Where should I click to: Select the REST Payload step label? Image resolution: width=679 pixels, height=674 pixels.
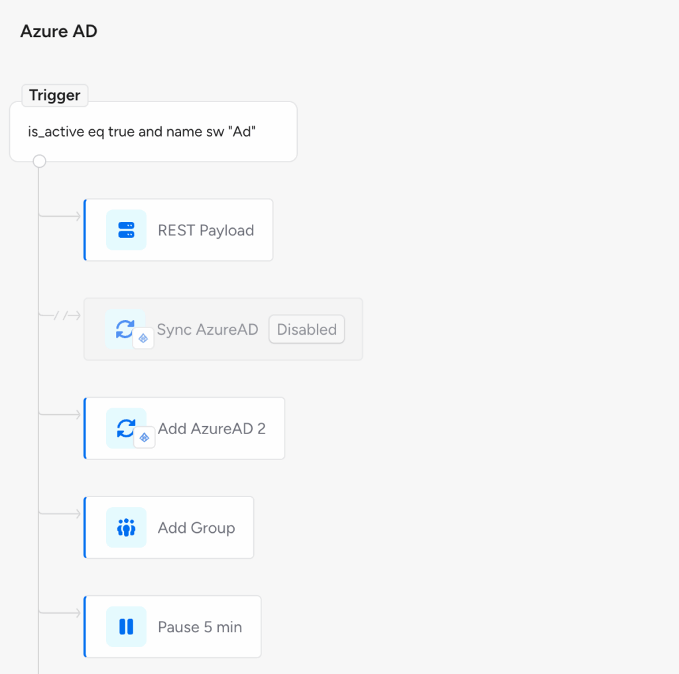(x=206, y=231)
